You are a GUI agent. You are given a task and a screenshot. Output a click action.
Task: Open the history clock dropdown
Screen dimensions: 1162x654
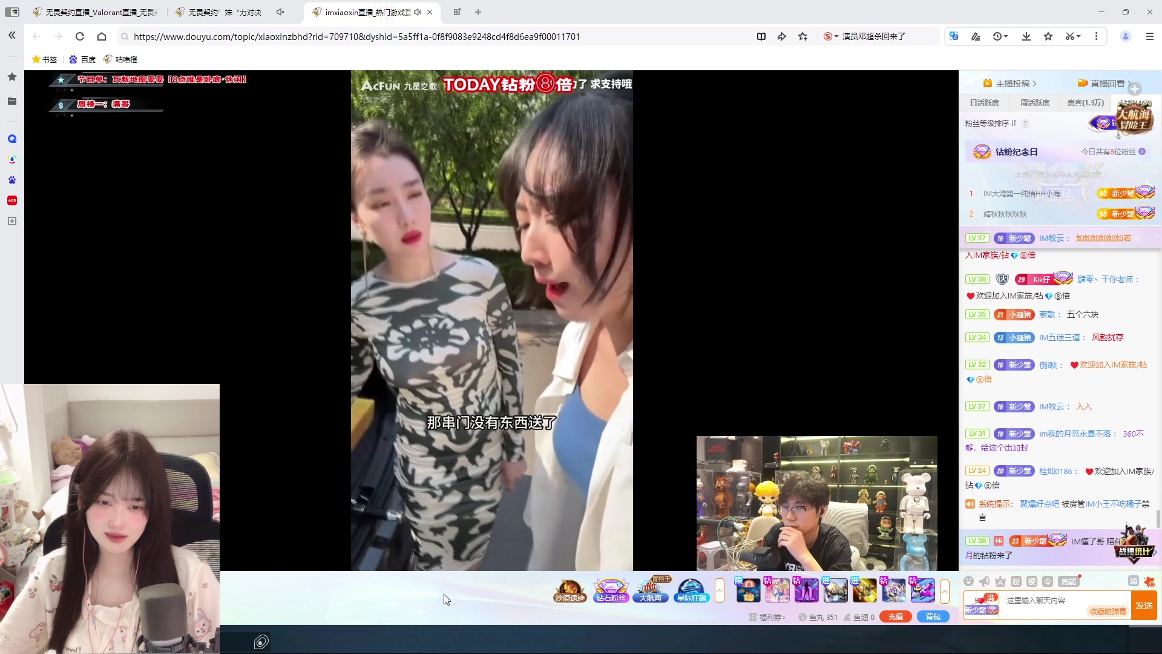1000,36
